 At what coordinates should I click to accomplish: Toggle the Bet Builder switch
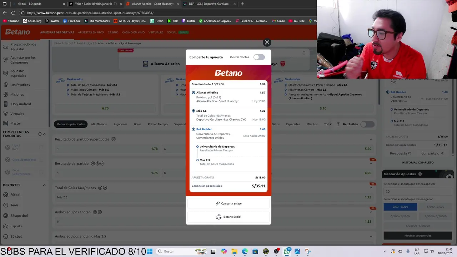tap(367, 124)
